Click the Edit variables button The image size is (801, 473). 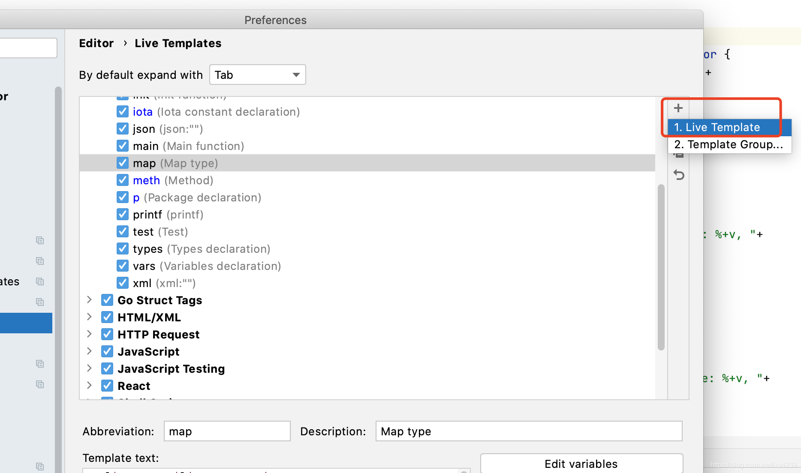[581, 464]
